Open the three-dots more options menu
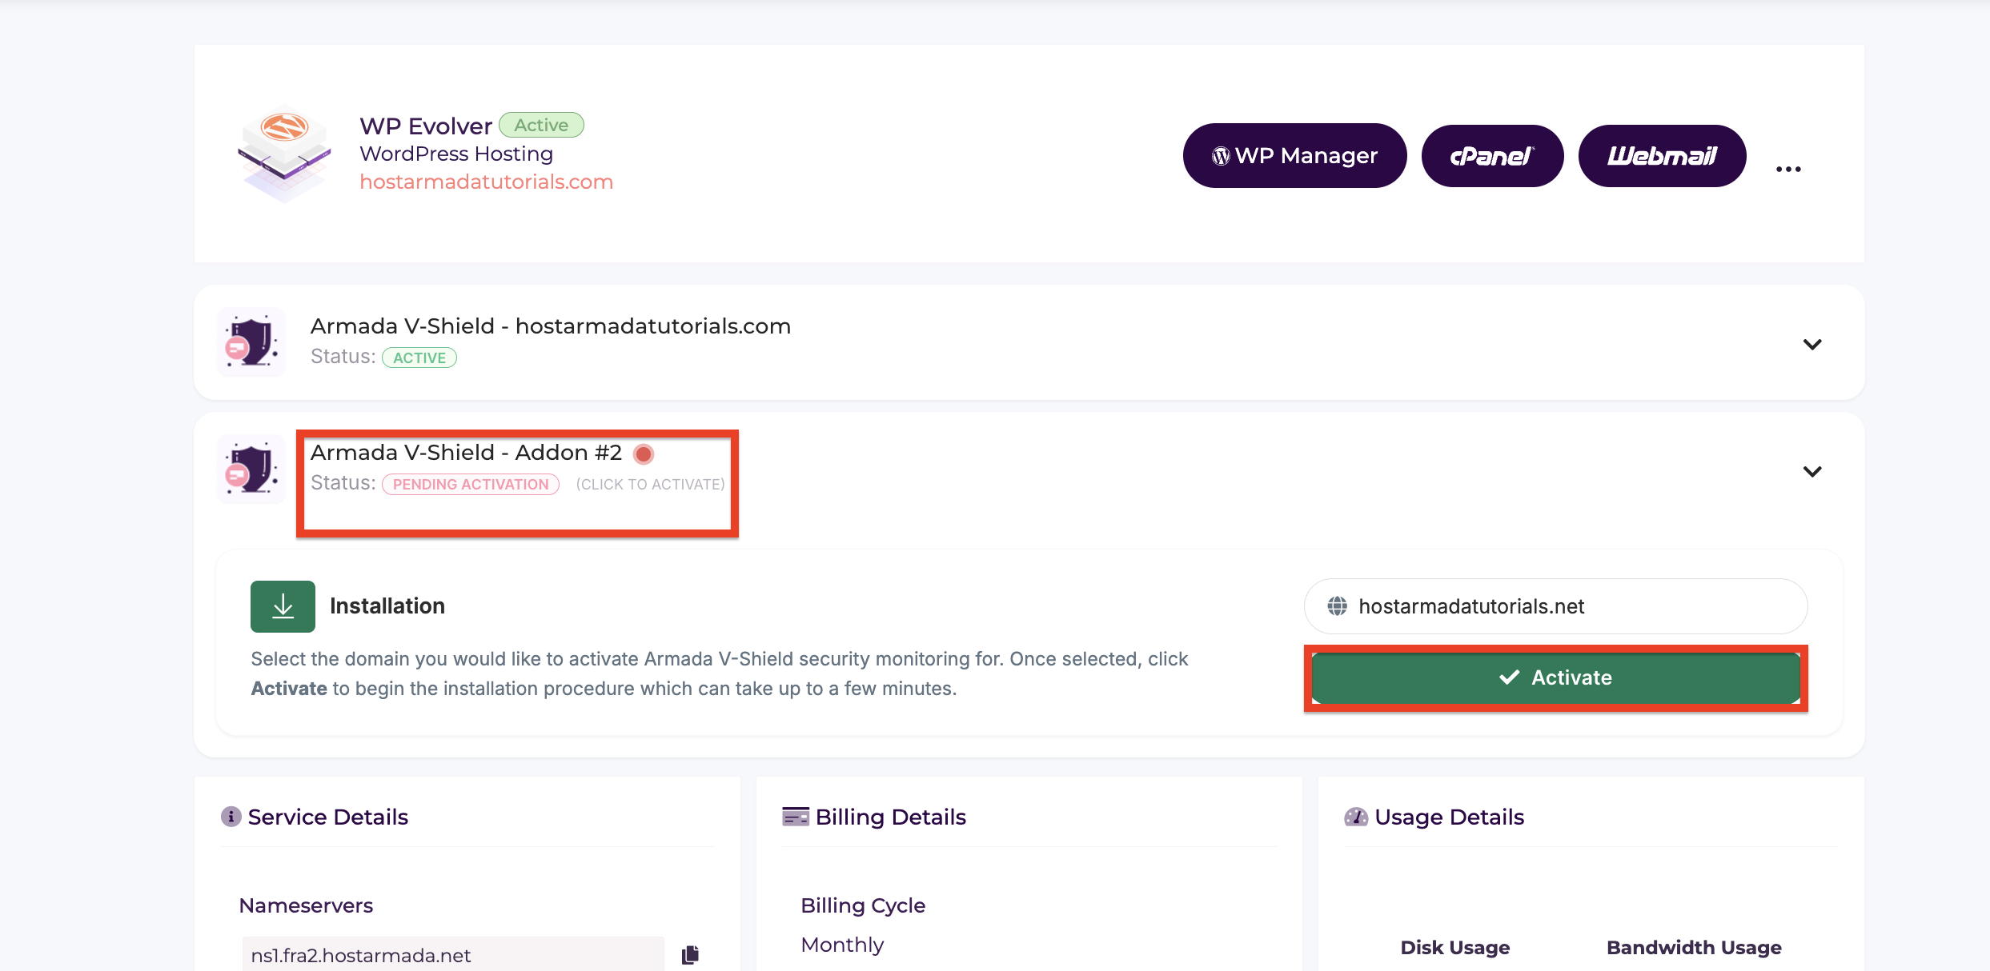Screen dimensions: 1990x971 [1788, 169]
